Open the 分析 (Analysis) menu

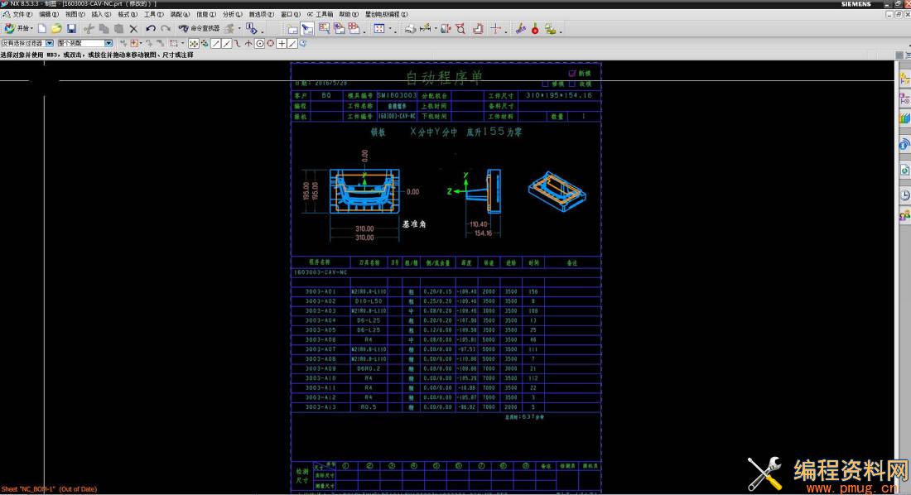click(232, 14)
